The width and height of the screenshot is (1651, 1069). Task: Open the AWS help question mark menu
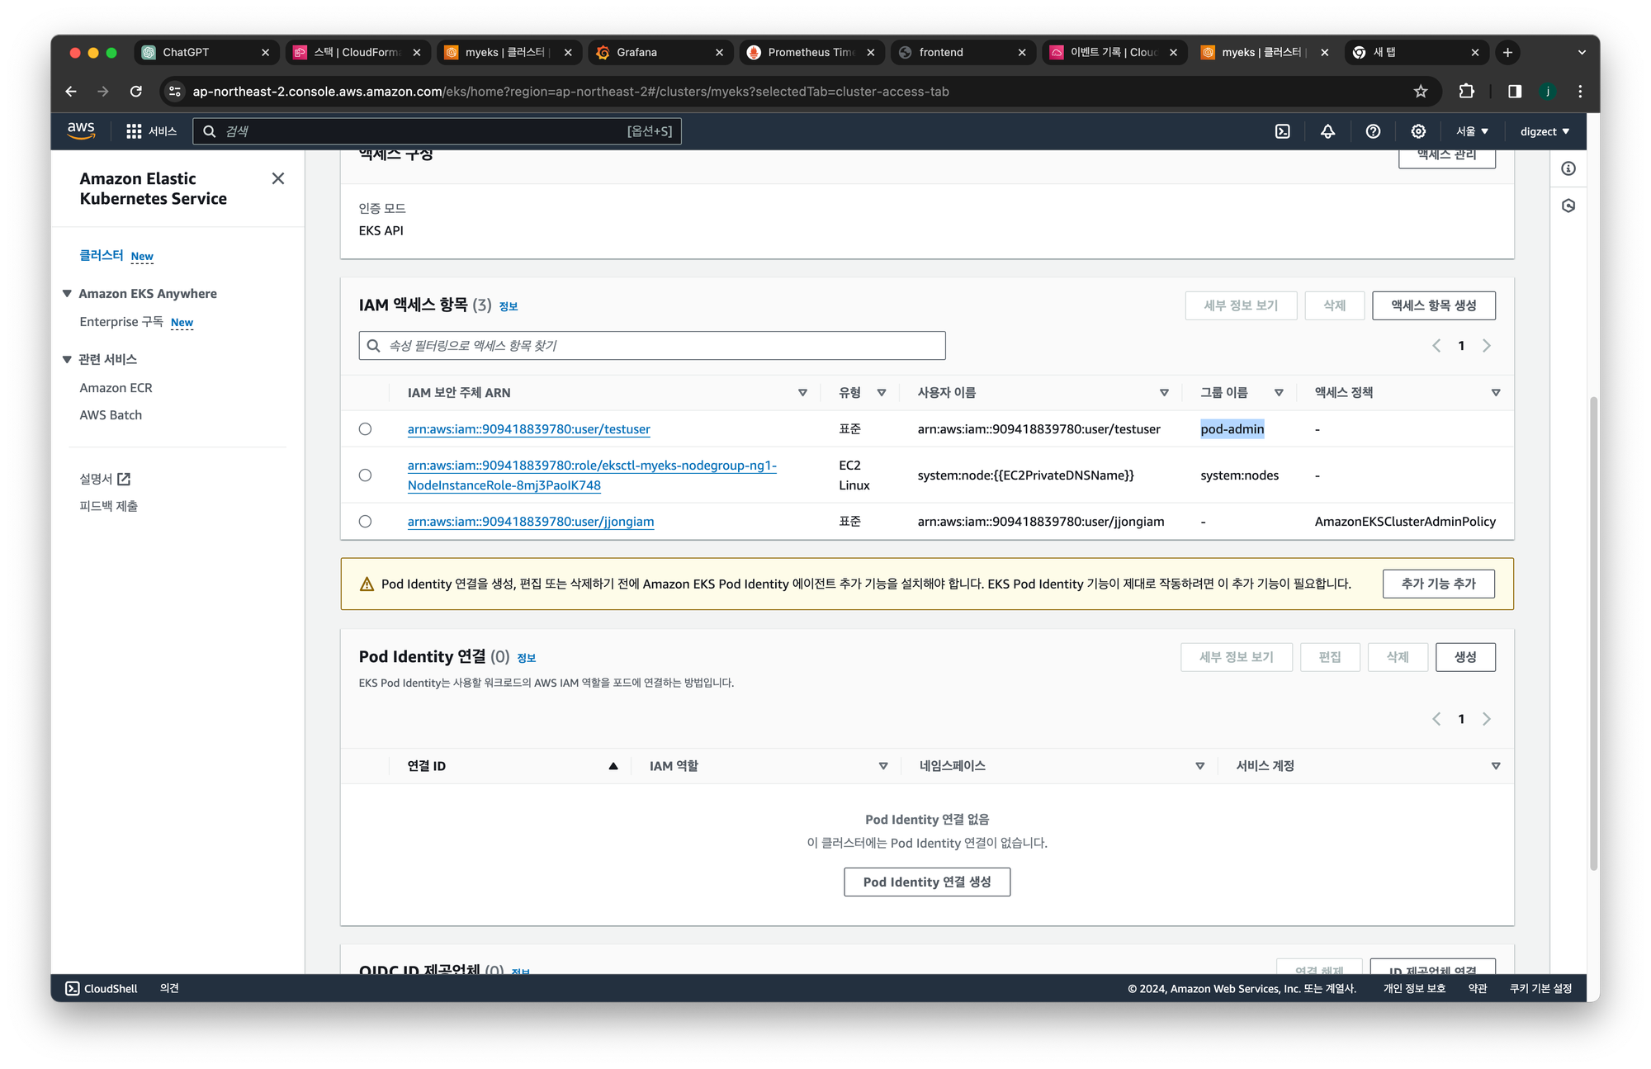click(1373, 131)
